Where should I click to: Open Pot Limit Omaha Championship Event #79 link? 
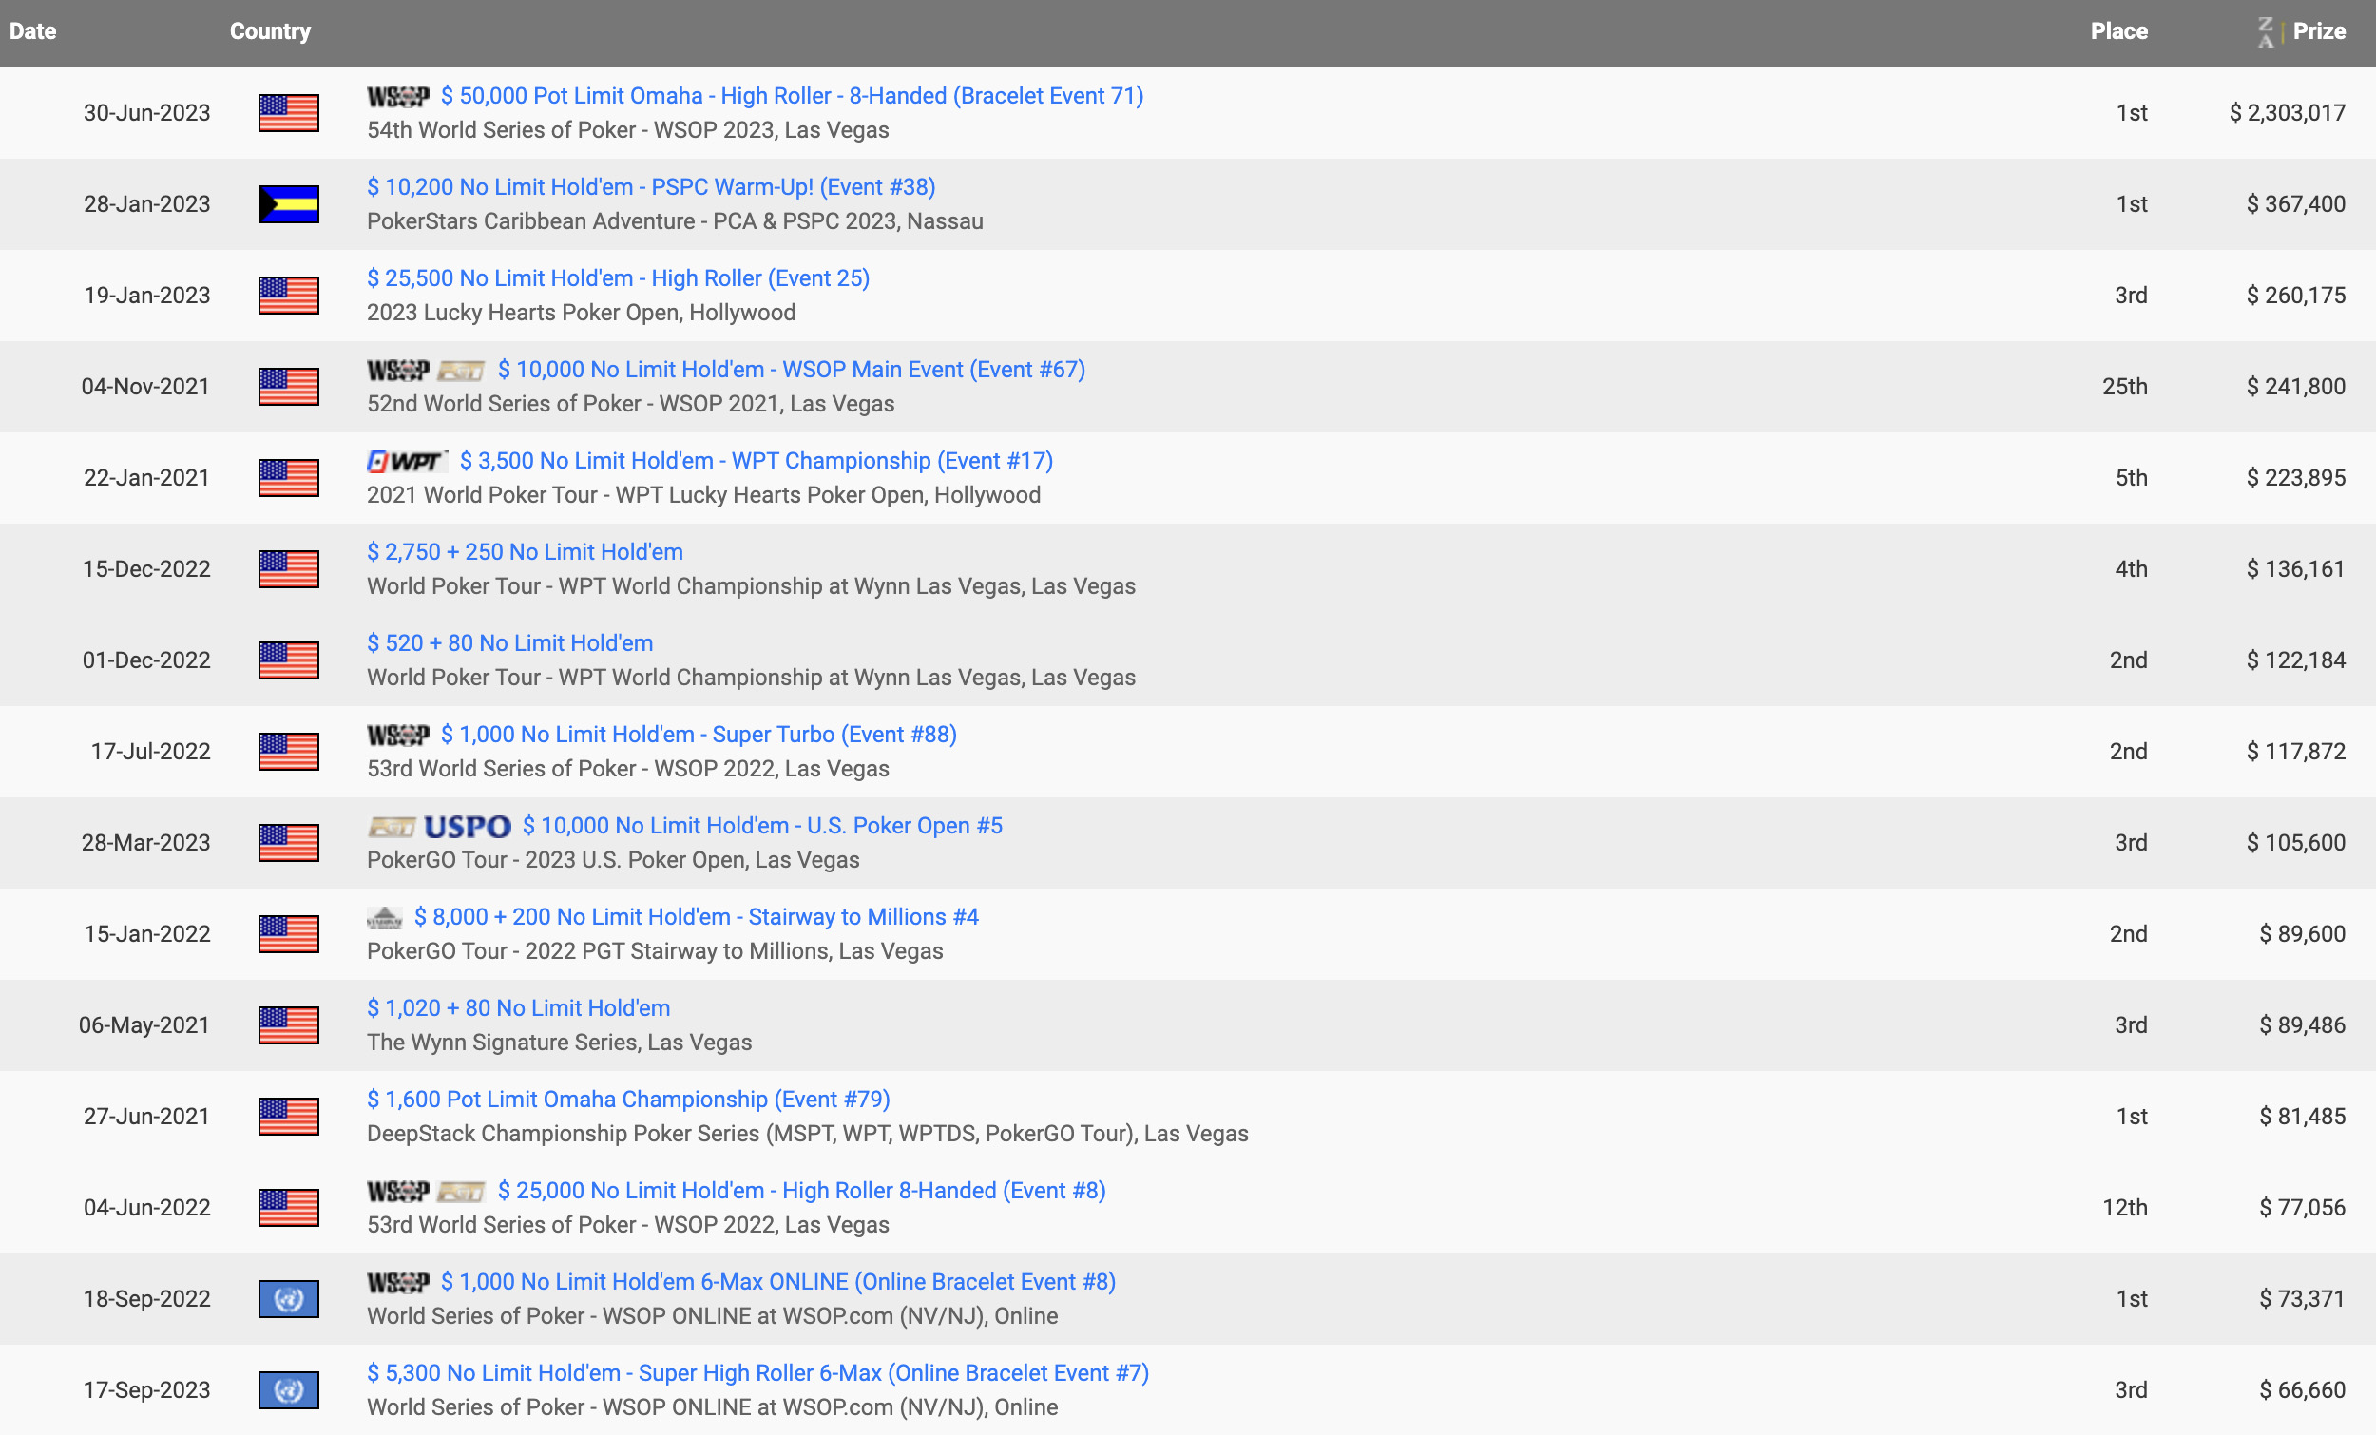tap(628, 1100)
